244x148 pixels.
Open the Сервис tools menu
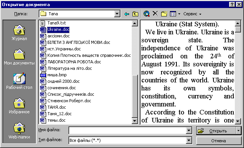(x=192, y=14)
